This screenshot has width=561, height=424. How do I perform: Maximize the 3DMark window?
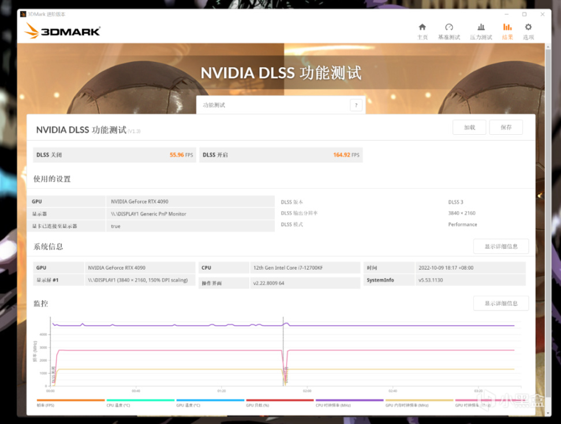(x=524, y=14)
